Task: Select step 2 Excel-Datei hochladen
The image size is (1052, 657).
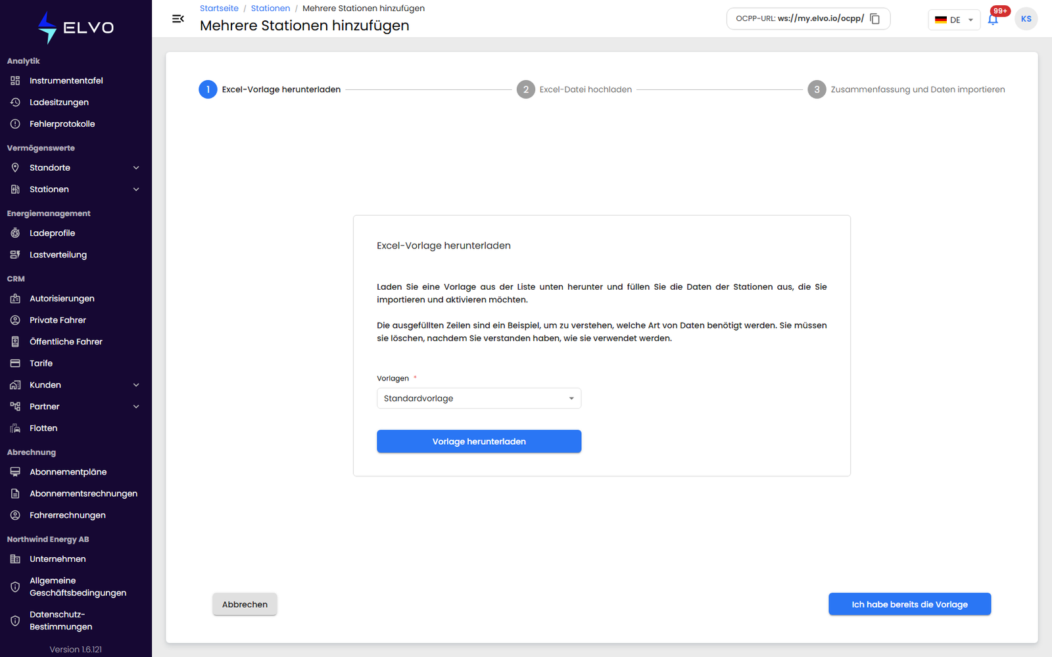Action: click(x=574, y=89)
